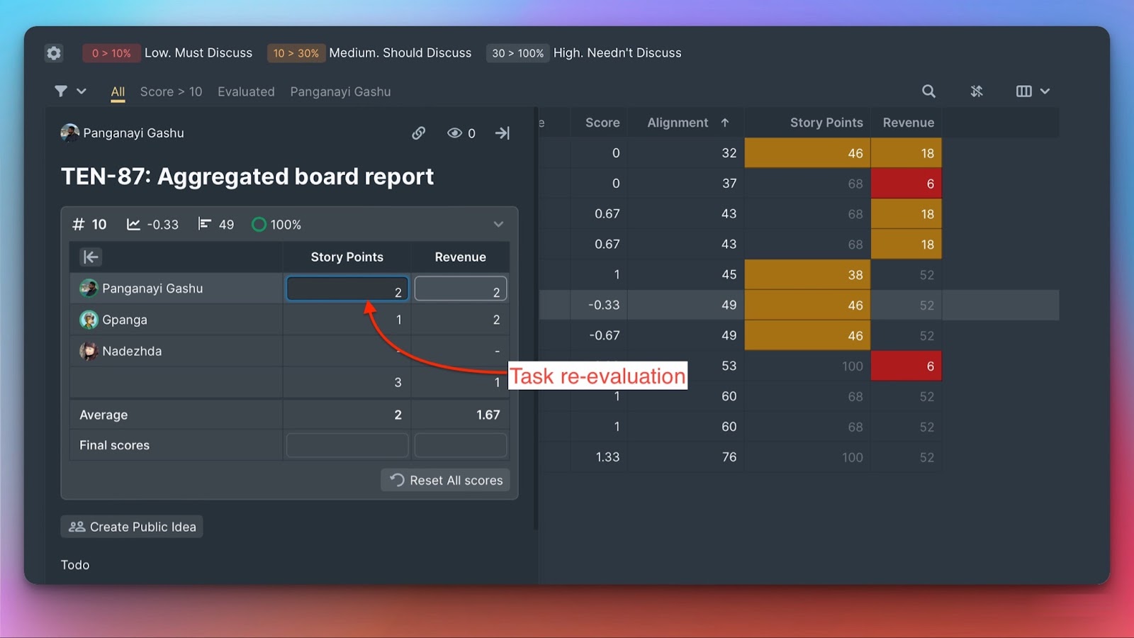This screenshot has width=1134, height=638.
Task: Toggle the watchers eye icon
Action: [454, 133]
